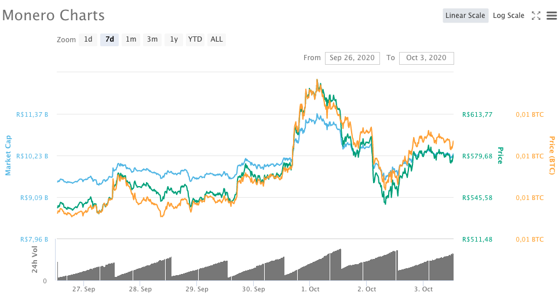The height and width of the screenshot is (300, 559).
Task: Click the From label before the date field
Action: 312,58
